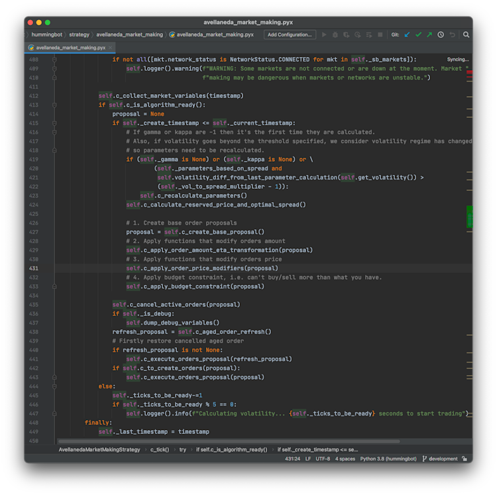
Task: Click the comment '# 1. Create base order proposals'
Action: click(182, 223)
